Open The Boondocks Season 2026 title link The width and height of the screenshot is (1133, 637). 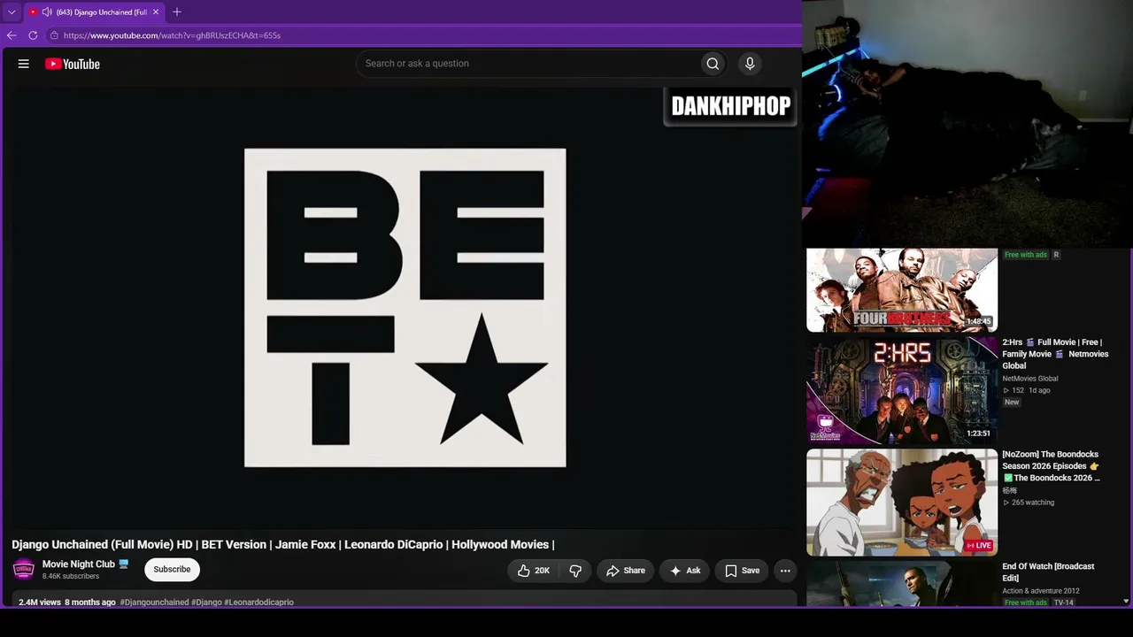point(1052,466)
